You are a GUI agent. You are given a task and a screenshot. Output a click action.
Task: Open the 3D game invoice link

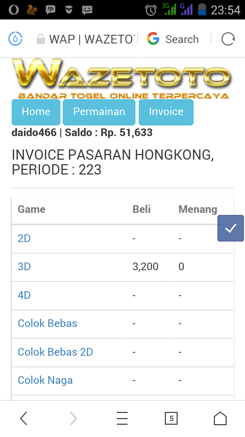click(24, 267)
